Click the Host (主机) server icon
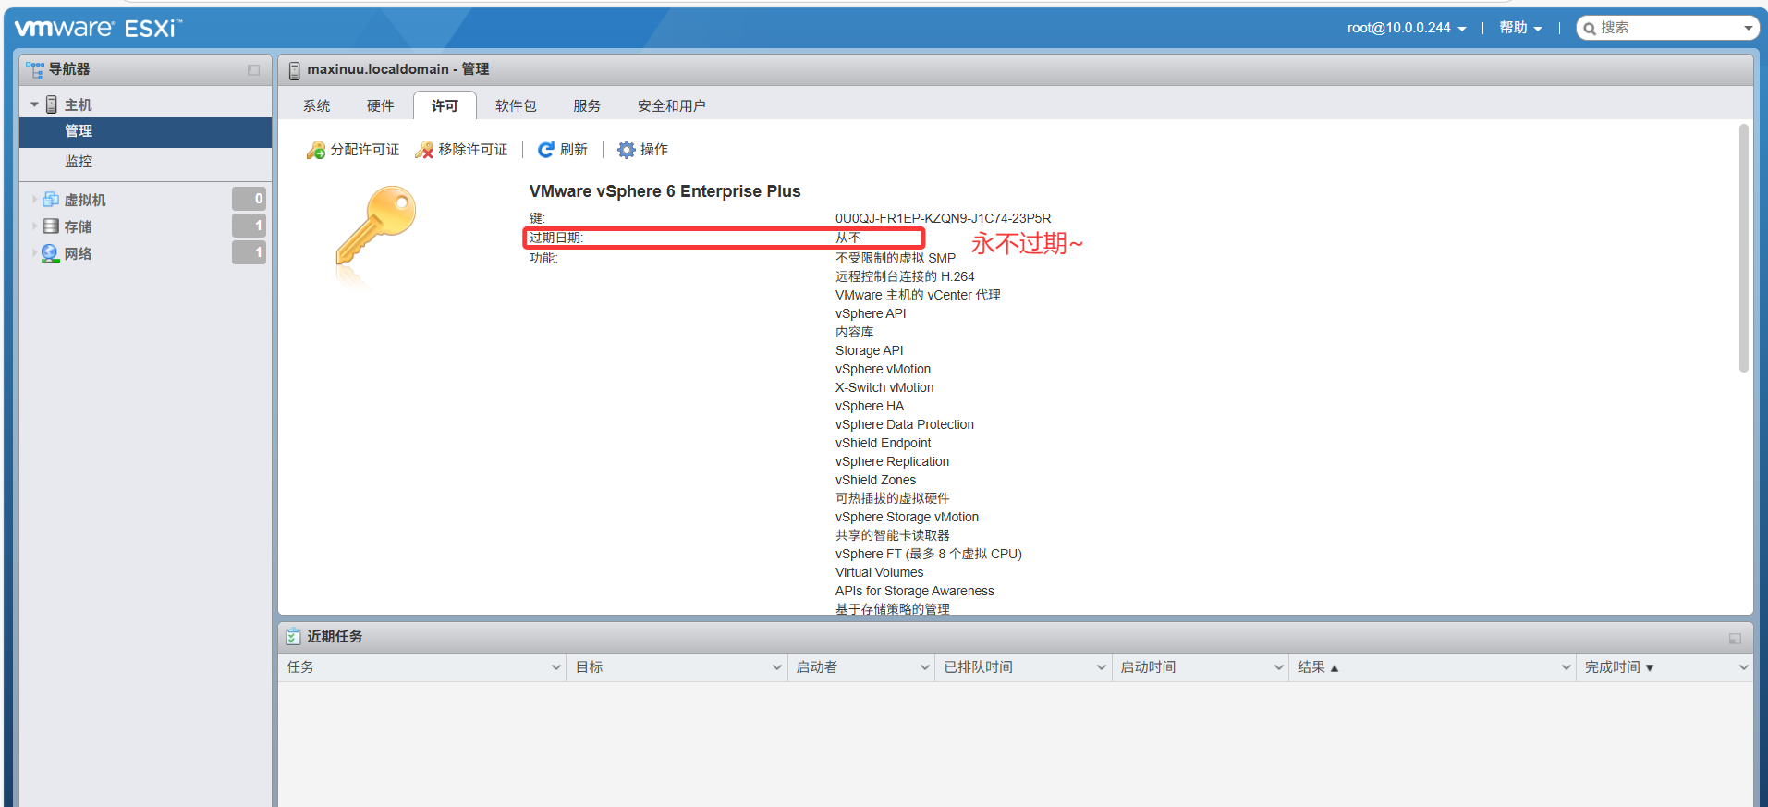 (x=52, y=104)
